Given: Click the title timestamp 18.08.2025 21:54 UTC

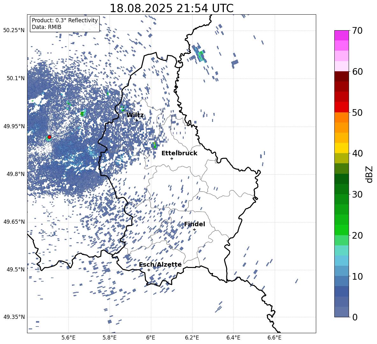Looking at the screenshot, I should [171, 8].
